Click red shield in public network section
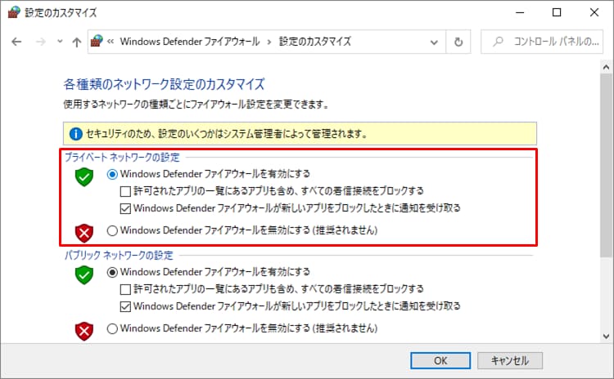 [x=84, y=332]
